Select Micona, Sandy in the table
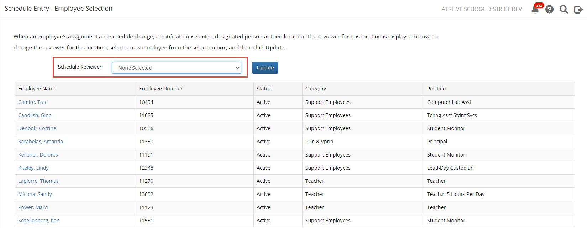587x228 pixels. coord(35,194)
